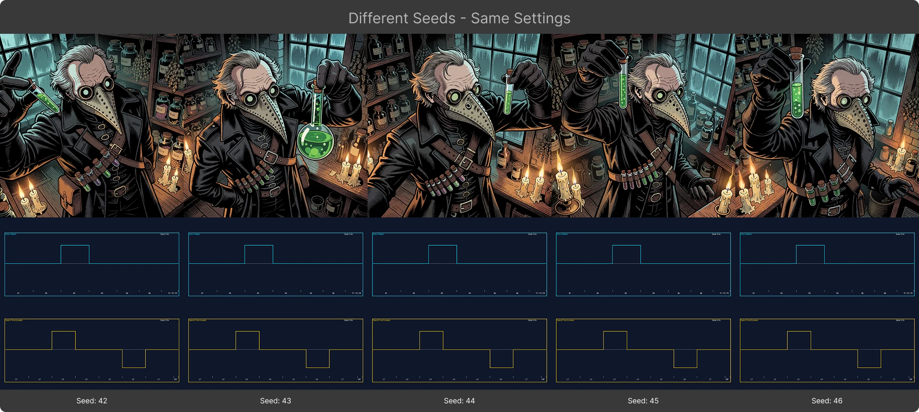Screen dimensions: 919x412
Task: Click the 'Different Seeds - Same Settings' title
Action: pos(459,18)
